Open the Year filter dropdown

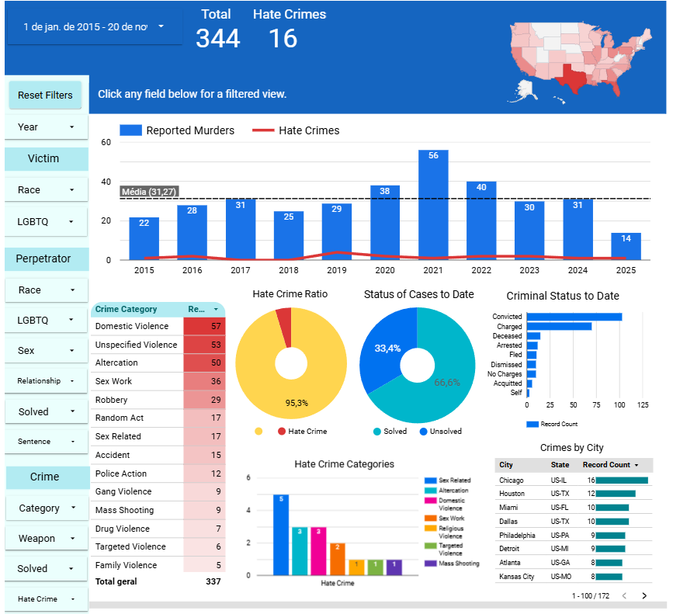click(46, 127)
